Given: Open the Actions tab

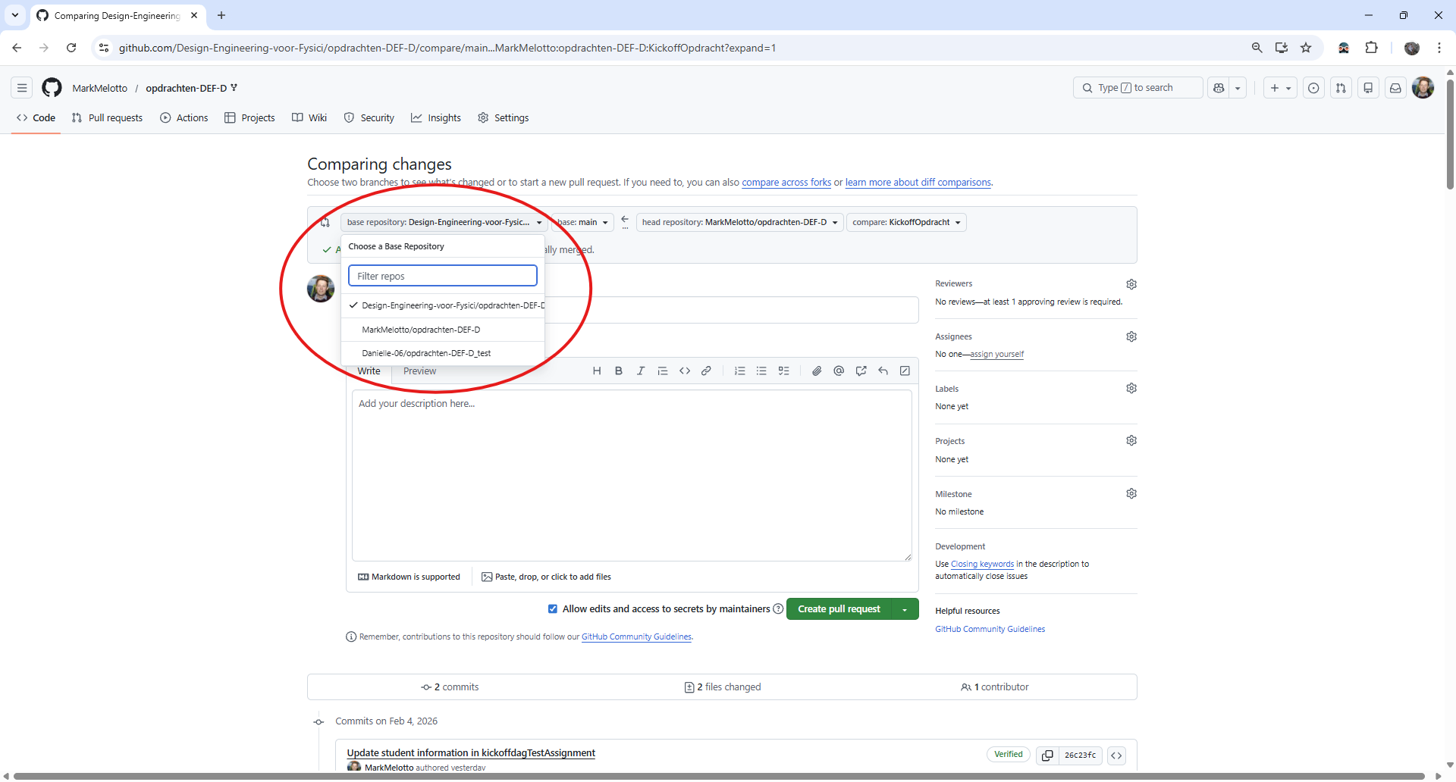Looking at the screenshot, I should point(184,118).
